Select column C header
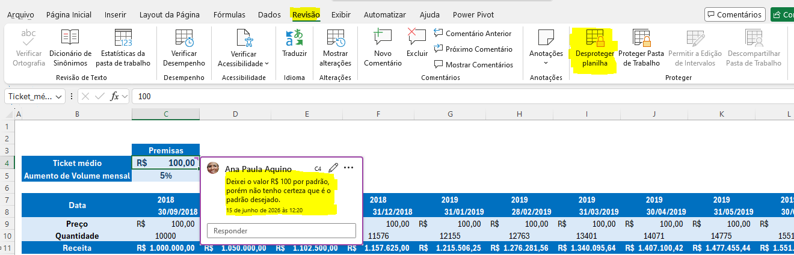This screenshot has width=794, height=255. click(x=166, y=114)
